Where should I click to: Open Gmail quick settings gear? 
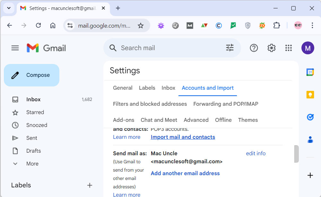(271, 48)
